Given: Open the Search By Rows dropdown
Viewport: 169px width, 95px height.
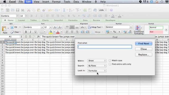Looking at the screenshot, I should click(97, 66).
